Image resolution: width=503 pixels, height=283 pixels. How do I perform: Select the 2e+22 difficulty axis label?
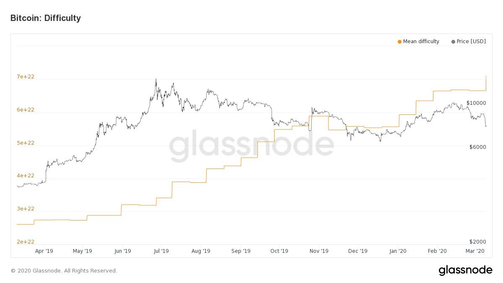click(x=26, y=241)
